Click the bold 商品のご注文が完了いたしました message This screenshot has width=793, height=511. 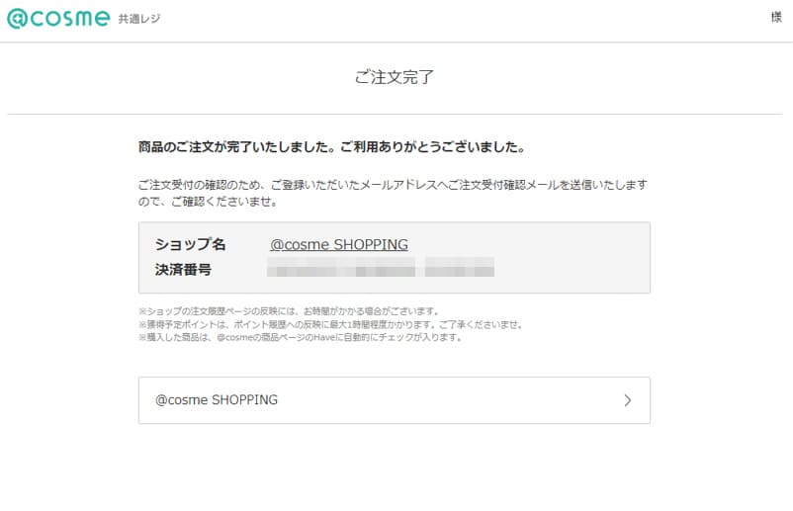tap(235, 147)
